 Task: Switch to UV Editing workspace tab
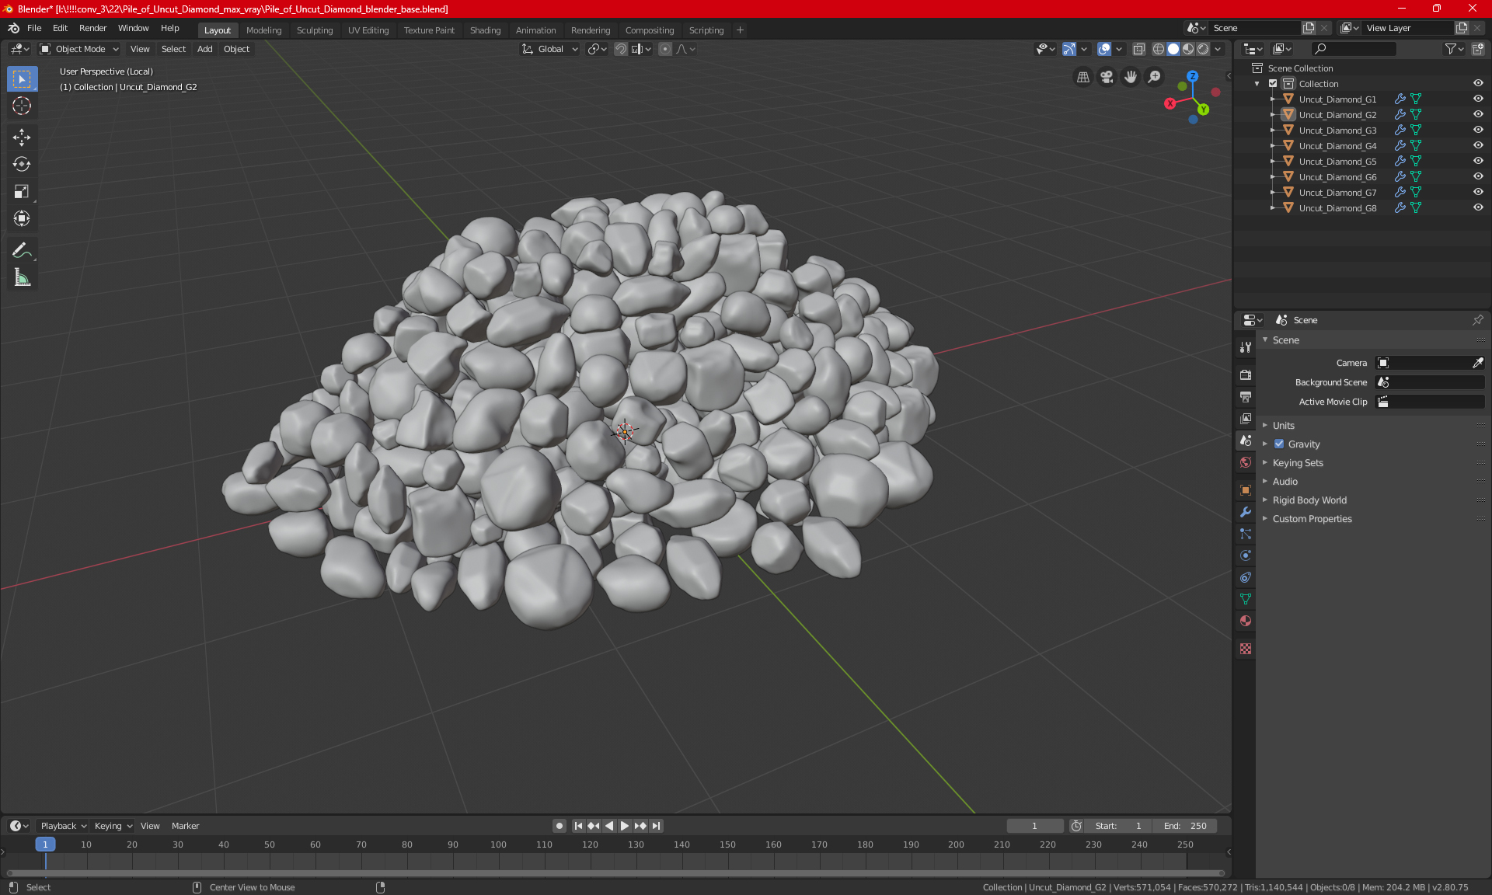tap(368, 30)
